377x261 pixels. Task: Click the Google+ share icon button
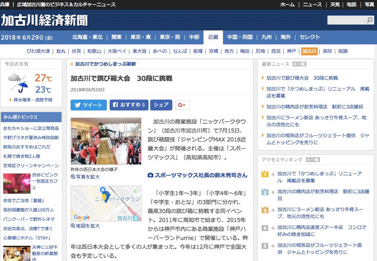(x=182, y=105)
